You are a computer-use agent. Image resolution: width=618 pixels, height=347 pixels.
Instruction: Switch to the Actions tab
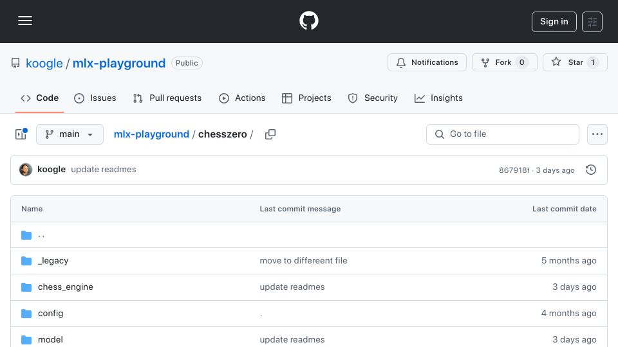click(242, 98)
